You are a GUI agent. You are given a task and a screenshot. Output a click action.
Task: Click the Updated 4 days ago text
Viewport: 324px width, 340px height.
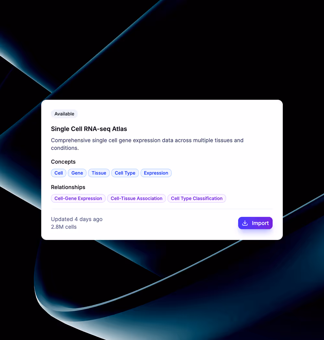click(77, 219)
